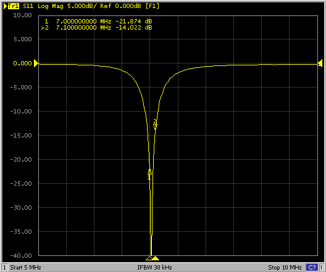This screenshot has width=326, height=272.
Task: Click the hollow marker 1 triangle on frequency axis
Action: [149, 258]
